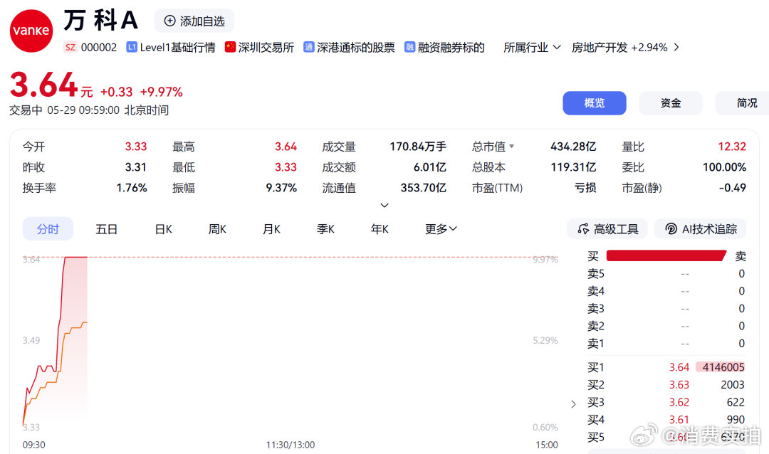
Task: Collapse order book panel with side chevron
Action: click(573, 404)
